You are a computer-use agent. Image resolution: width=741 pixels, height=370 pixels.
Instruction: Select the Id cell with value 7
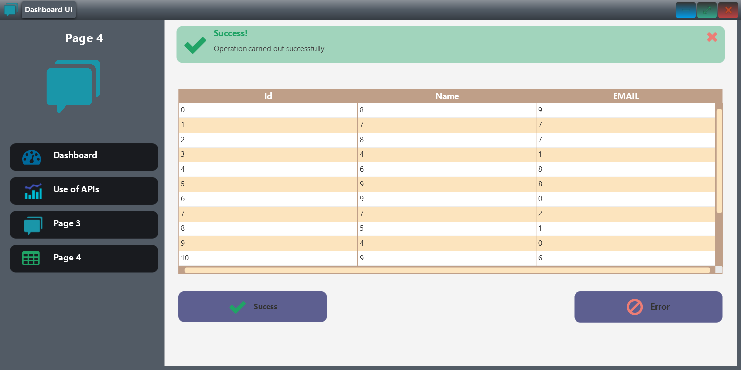coord(268,214)
